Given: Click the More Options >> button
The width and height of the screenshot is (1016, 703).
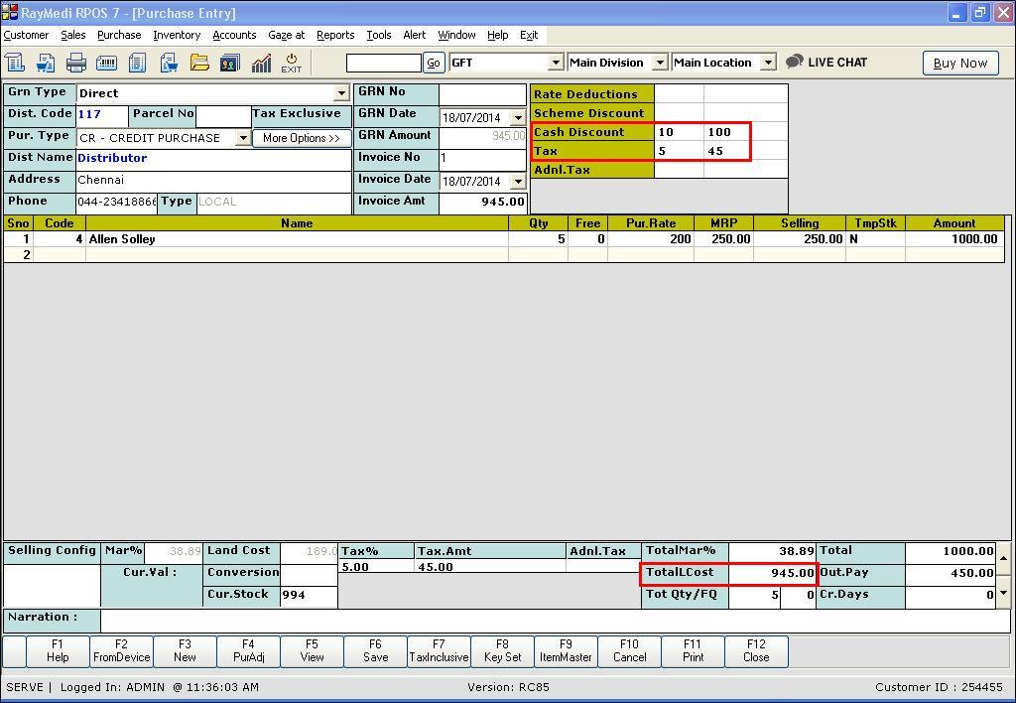Looking at the screenshot, I should point(302,138).
